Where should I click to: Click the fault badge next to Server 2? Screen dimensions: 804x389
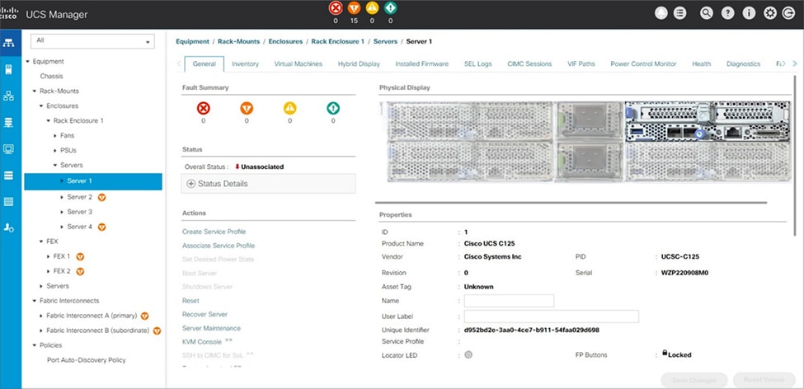pos(101,197)
